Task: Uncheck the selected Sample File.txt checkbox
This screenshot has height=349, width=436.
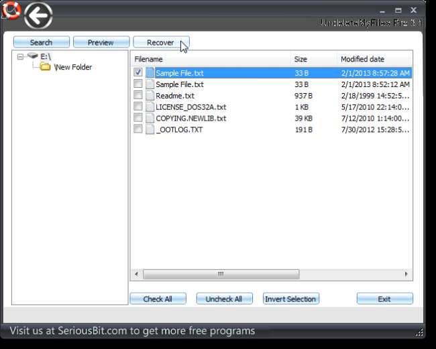Action: tap(138, 73)
